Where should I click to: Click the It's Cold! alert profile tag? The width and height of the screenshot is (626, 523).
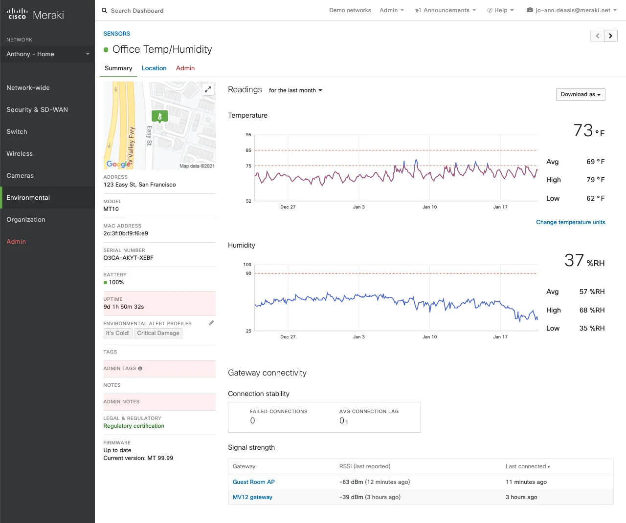point(118,333)
